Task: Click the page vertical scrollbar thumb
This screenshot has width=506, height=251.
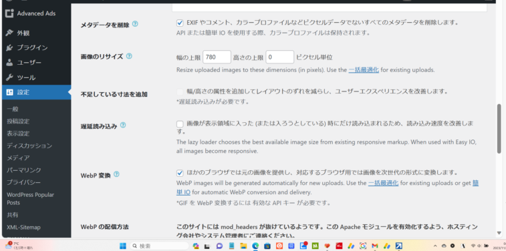Action: [499, 128]
